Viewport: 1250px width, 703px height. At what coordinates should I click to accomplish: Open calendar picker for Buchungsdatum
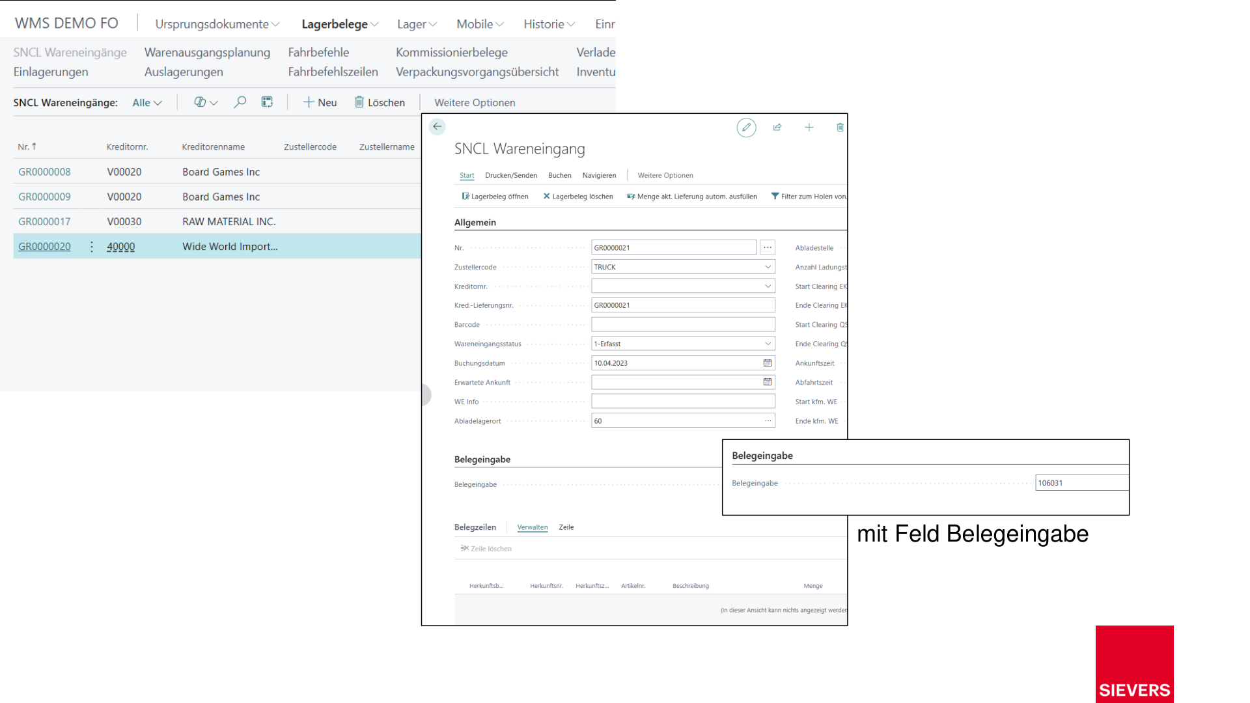pos(768,363)
